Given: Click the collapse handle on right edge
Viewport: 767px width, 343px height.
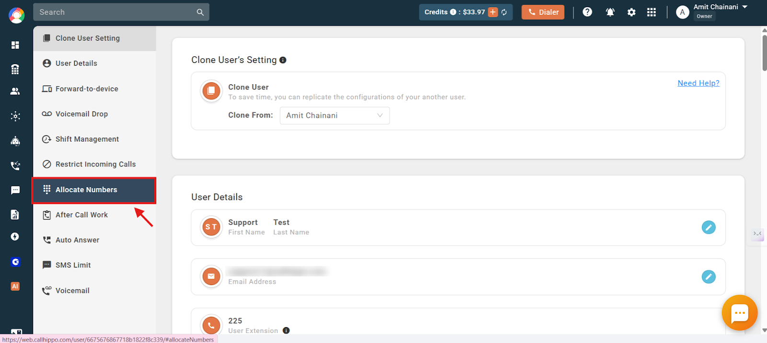Looking at the screenshot, I should coord(757,233).
